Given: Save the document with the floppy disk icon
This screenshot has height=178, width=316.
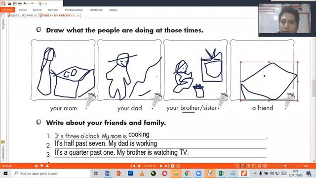Looking at the screenshot, I should click(15, 3).
